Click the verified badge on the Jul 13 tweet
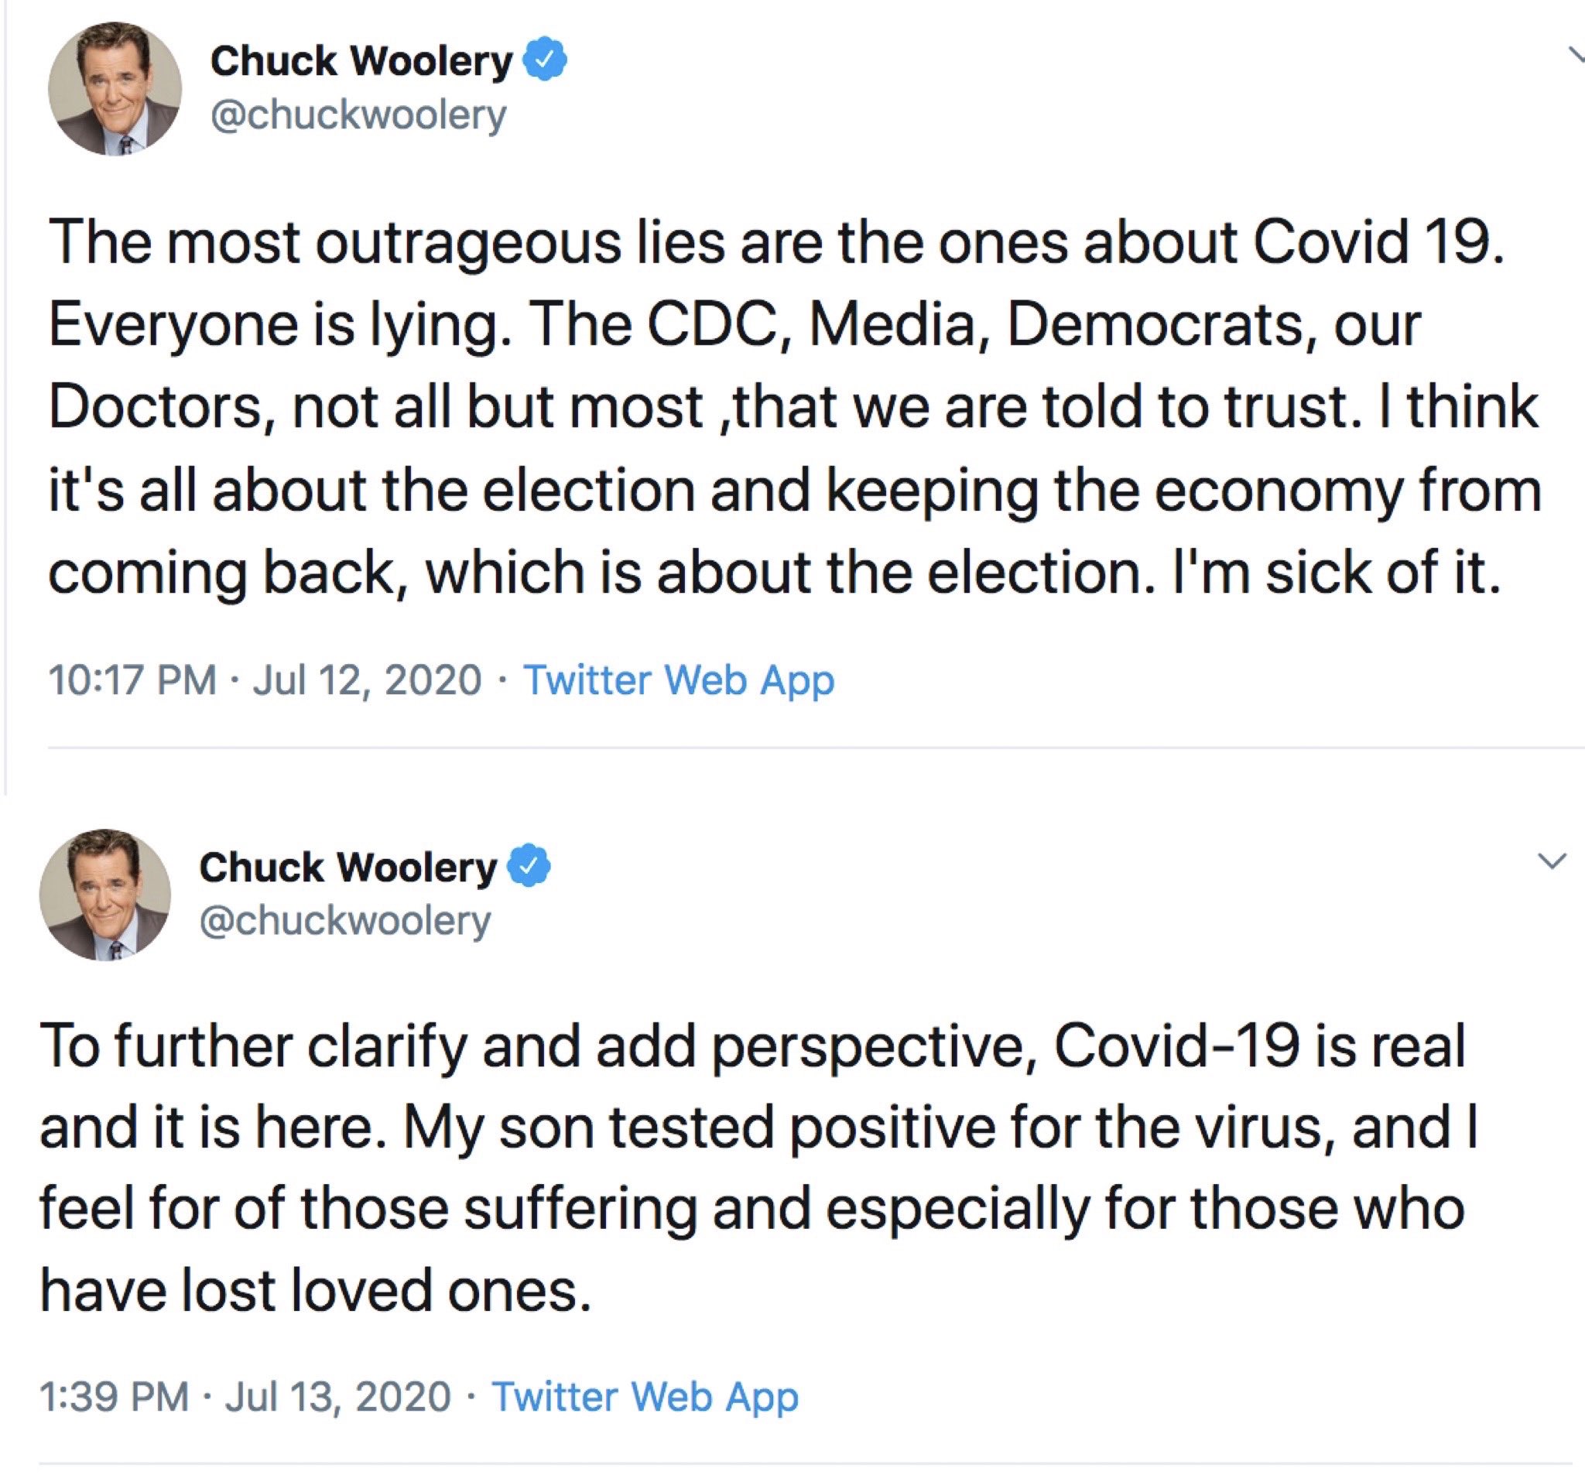Viewport: 1585px width, 1482px height. (x=529, y=867)
